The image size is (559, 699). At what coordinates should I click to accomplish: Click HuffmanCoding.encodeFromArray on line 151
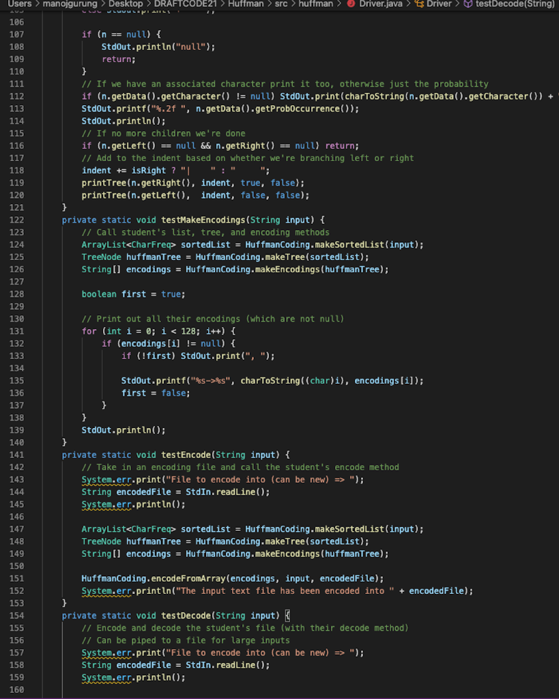(x=157, y=578)
